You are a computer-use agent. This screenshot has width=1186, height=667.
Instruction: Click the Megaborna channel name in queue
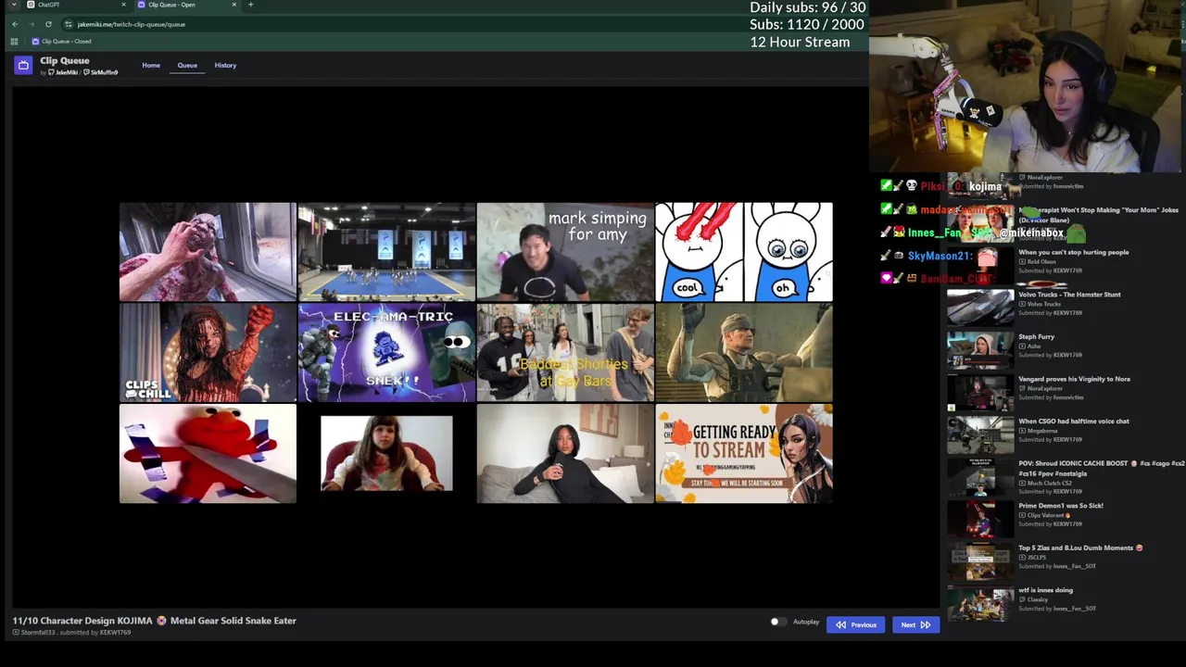1041,431
